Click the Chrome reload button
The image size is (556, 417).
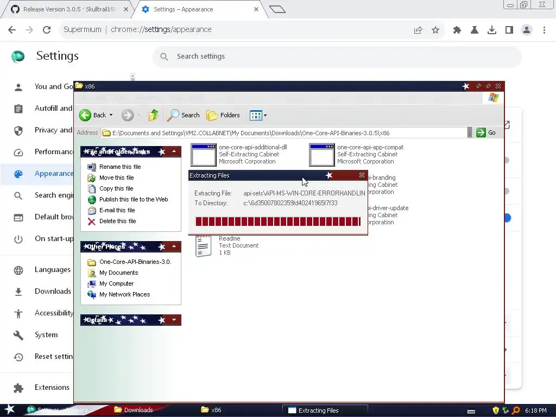(x=47, y=30)
